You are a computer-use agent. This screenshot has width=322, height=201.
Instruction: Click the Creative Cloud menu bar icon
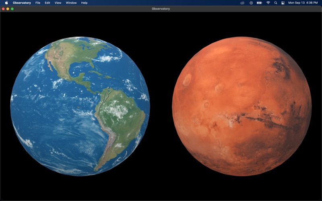point(242,3)
